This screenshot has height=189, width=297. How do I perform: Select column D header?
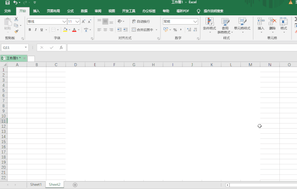click(x=75, y=65)
